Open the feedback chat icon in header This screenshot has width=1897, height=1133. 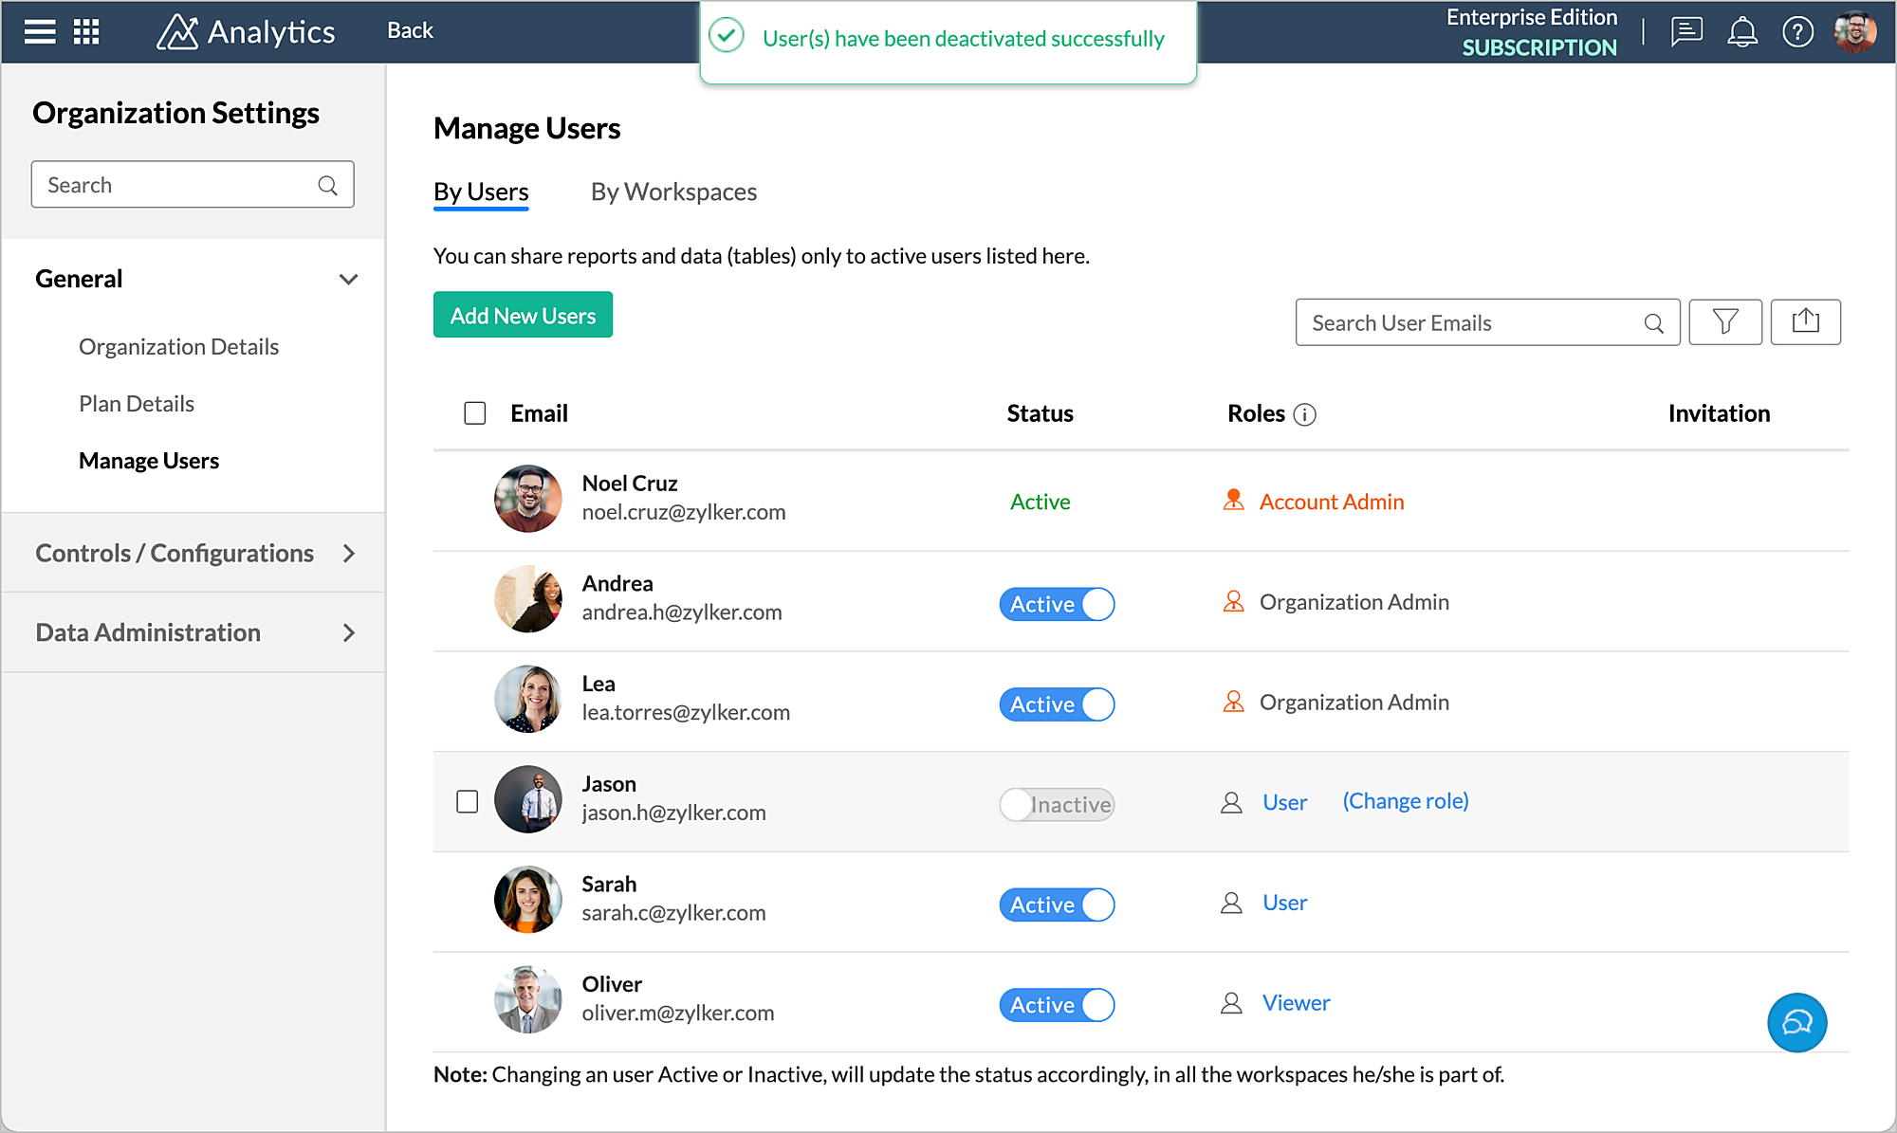(1686, 31)
